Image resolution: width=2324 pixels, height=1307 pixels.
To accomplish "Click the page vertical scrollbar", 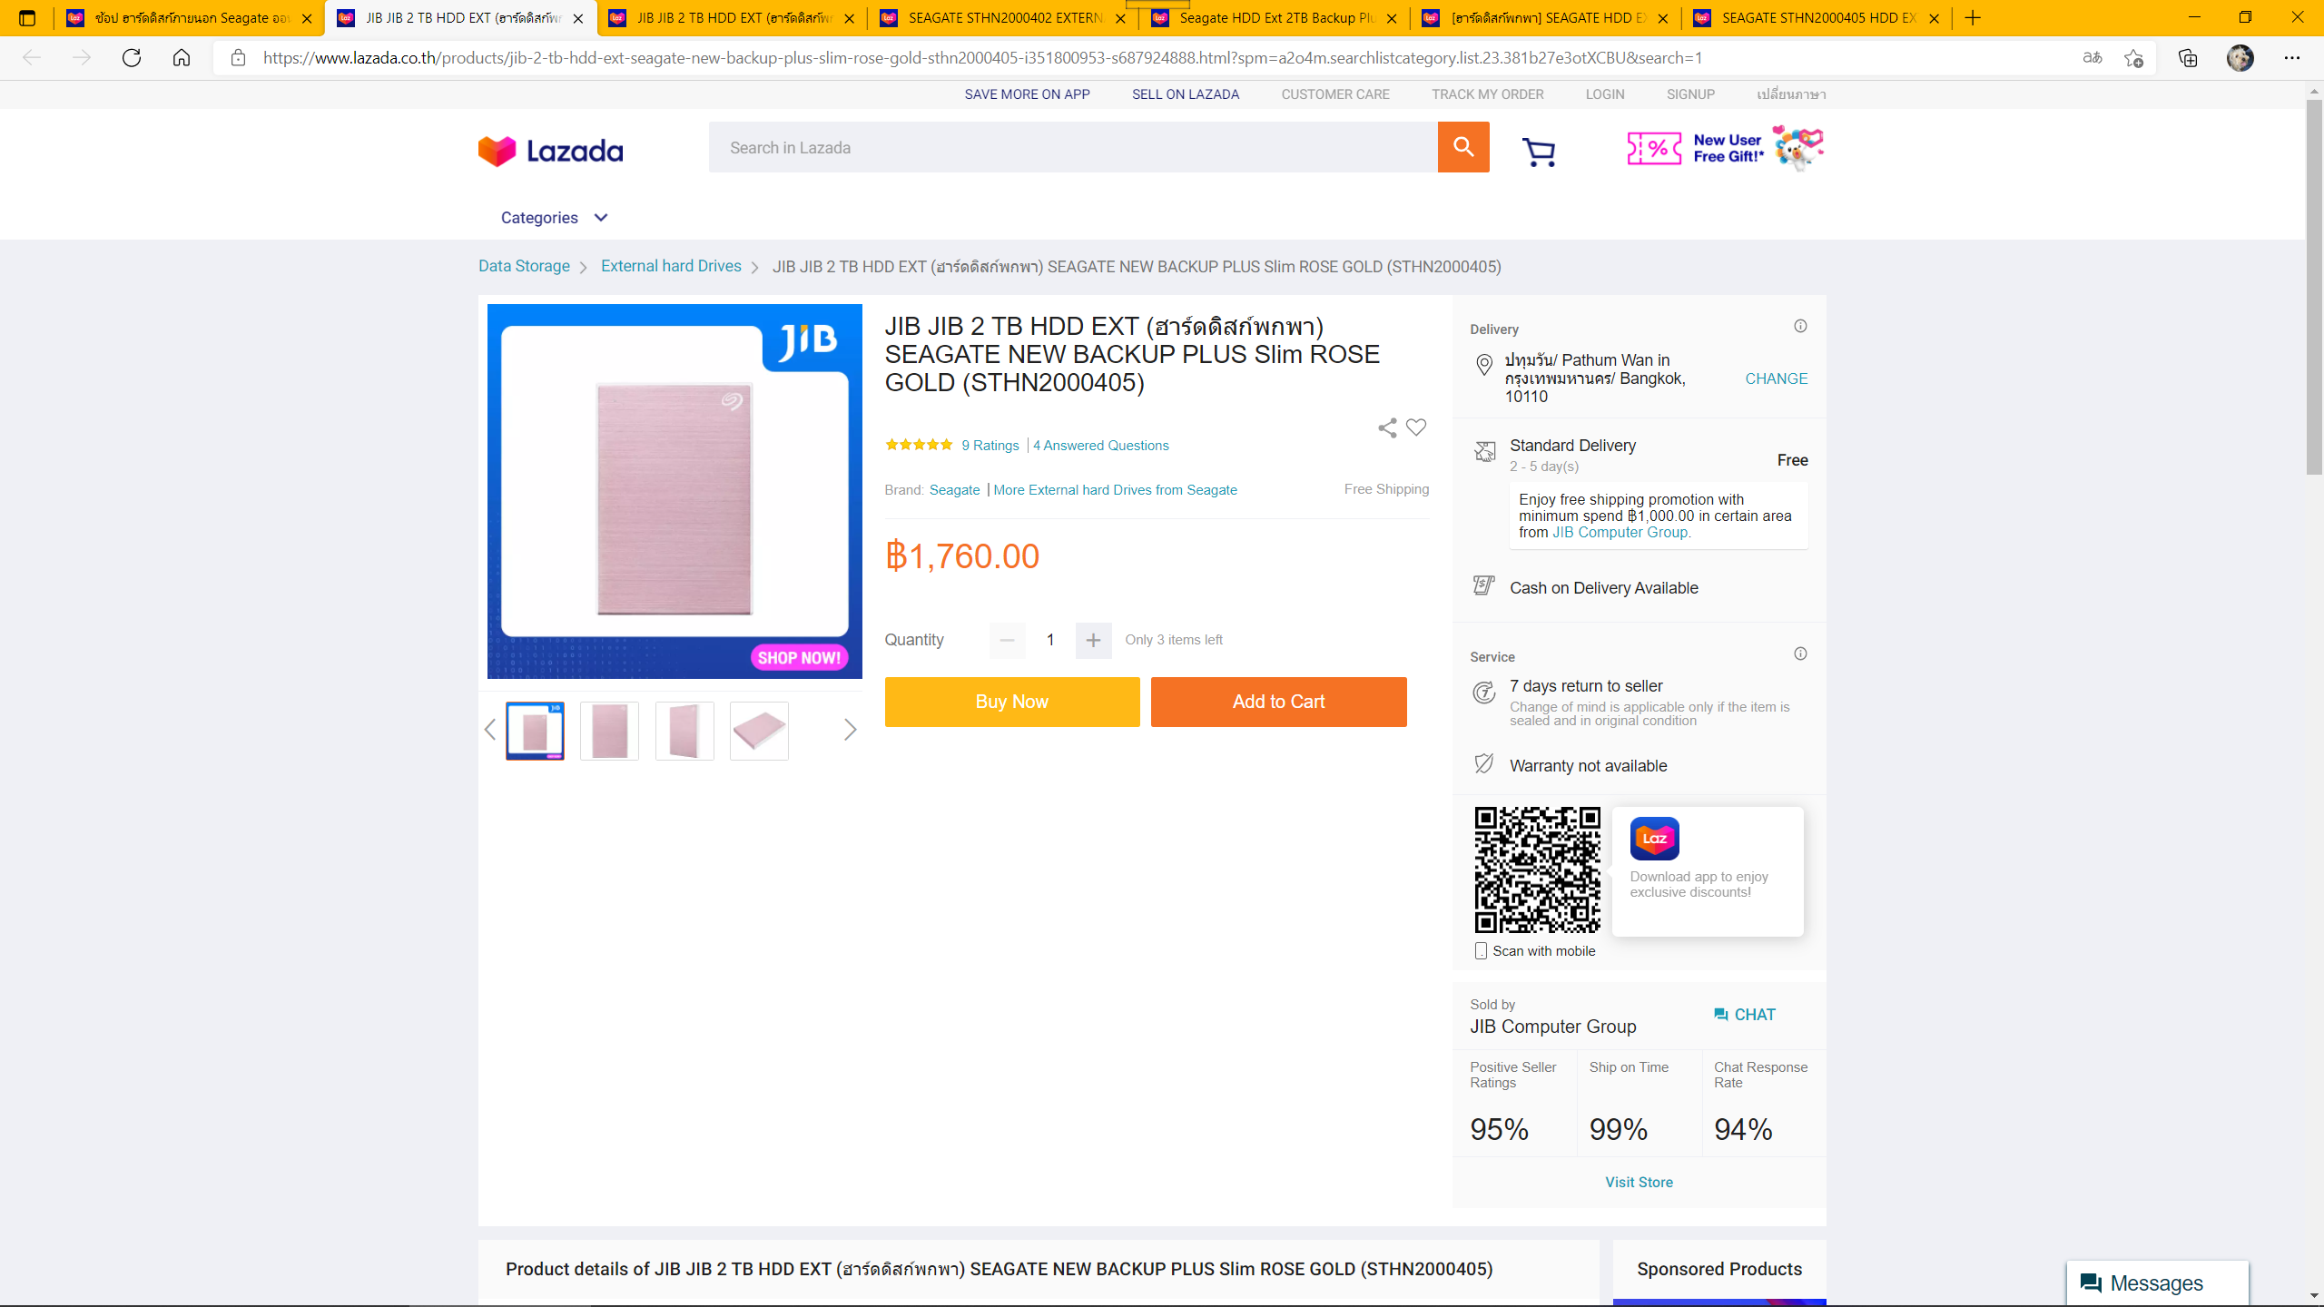I will pos(2314,287).
